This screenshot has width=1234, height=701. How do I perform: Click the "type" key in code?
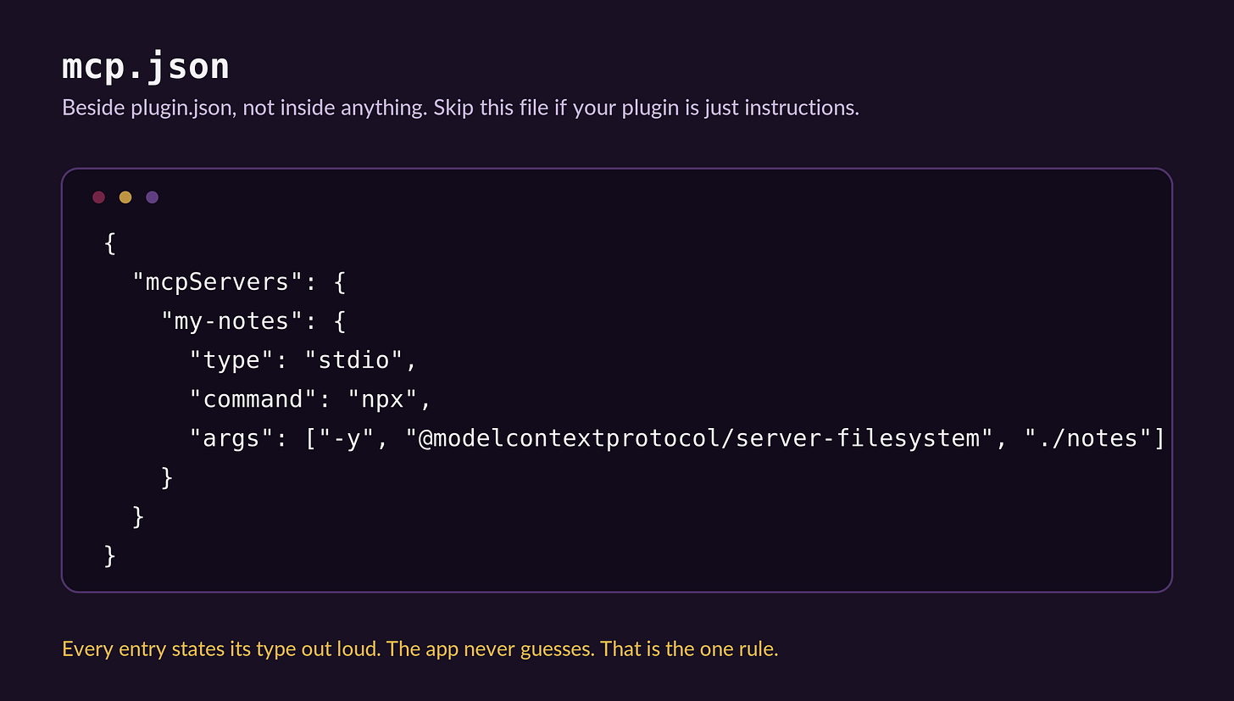coord(231,360)
